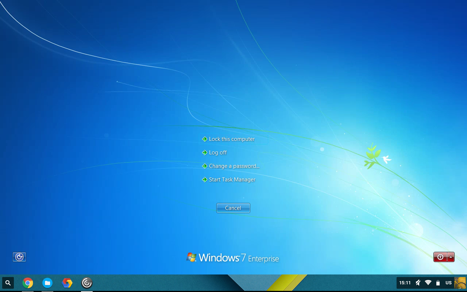The height and width of the screenshot is (292, 467).
Task: Click the Wi-Fi status icon
Action: tap(428, 283)
